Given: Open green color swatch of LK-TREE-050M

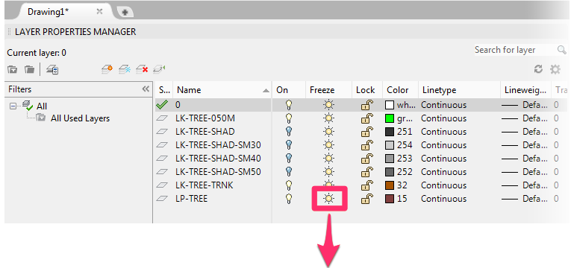Looking at the screenshot, I should 390,118.
